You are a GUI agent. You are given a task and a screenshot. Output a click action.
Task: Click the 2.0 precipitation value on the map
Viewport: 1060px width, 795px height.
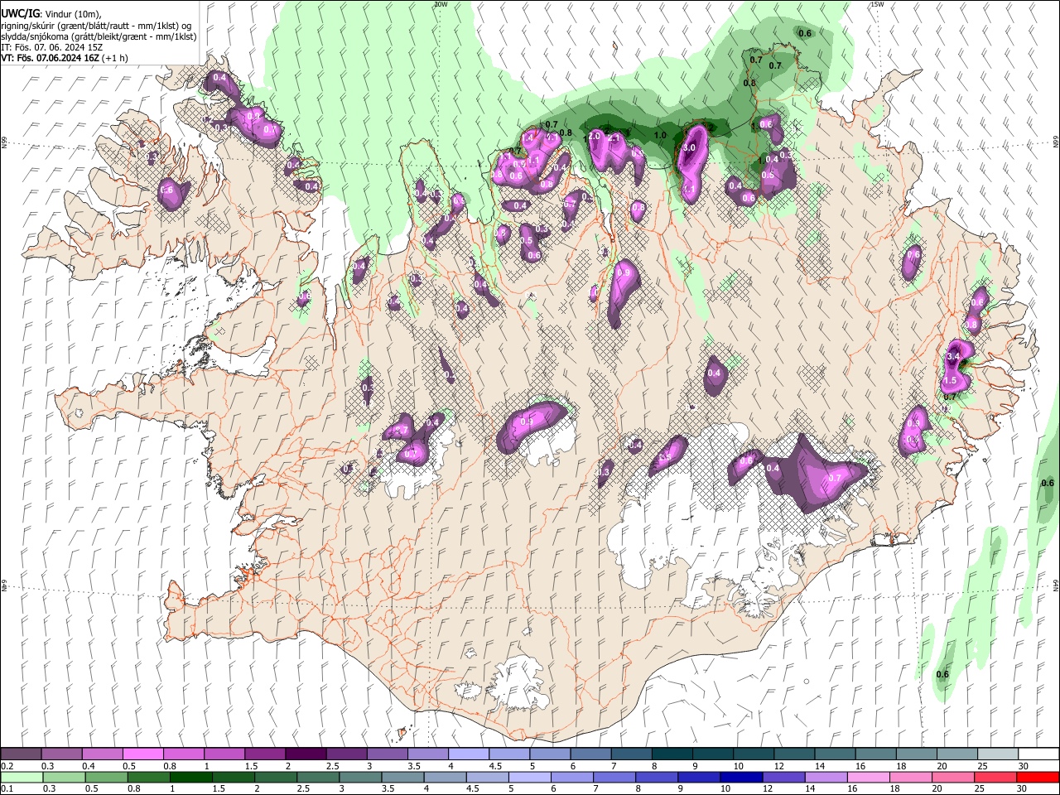(x=594, y=136)
